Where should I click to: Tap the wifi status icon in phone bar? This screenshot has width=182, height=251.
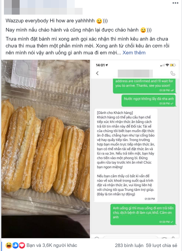click(x=167, y=65)
